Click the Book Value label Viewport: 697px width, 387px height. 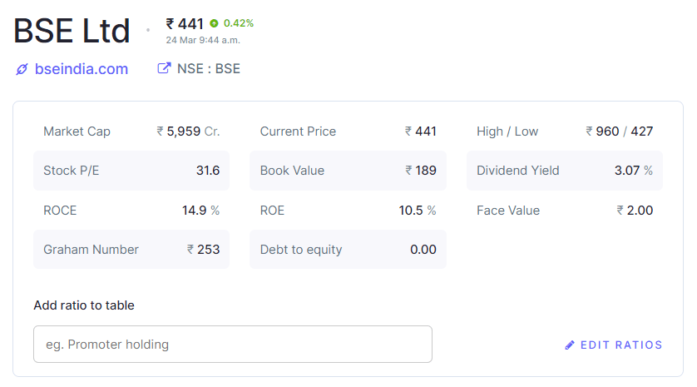coord(292,171)
